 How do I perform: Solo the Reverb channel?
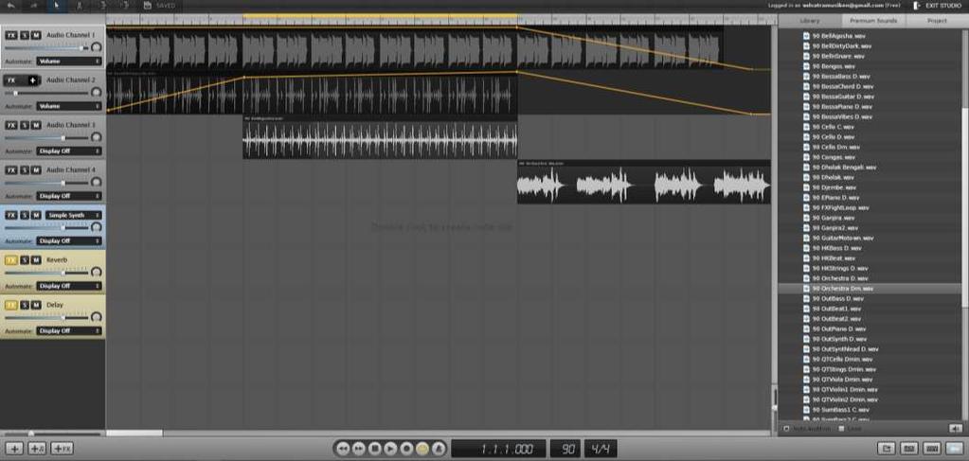tap(25, 260)
